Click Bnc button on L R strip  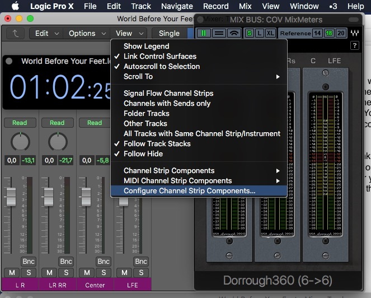coord(29,262)
